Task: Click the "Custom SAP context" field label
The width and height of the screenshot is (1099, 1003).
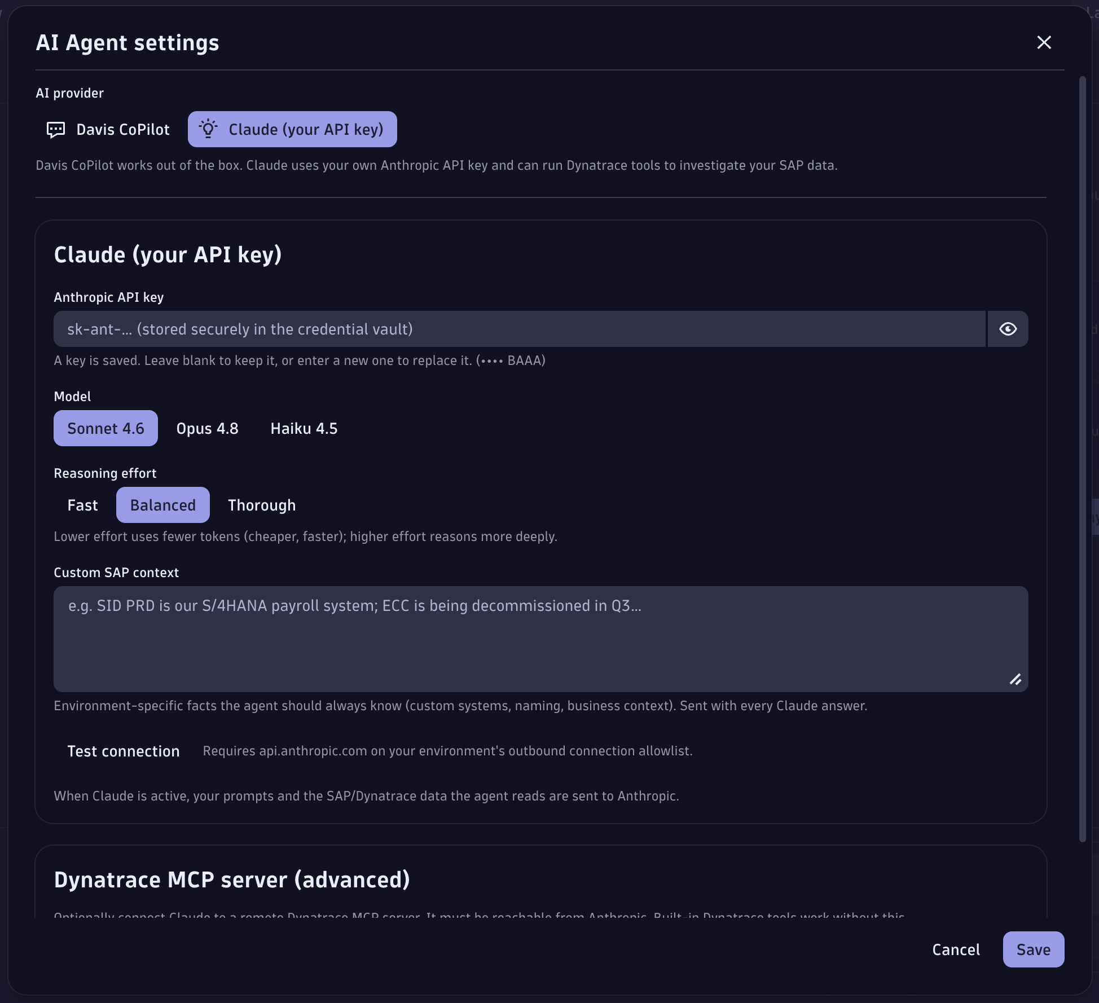Action: click(x=116, y=573)
